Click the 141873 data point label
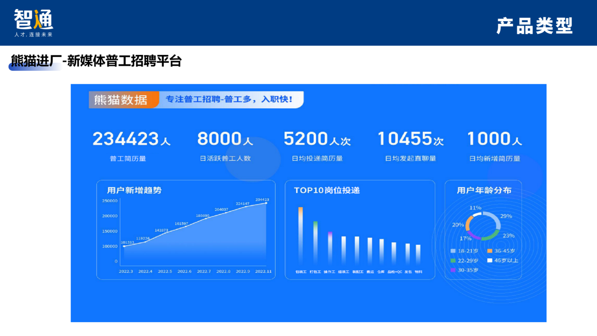The width and height of the screenshot is (597, 336). click(161, 230)
